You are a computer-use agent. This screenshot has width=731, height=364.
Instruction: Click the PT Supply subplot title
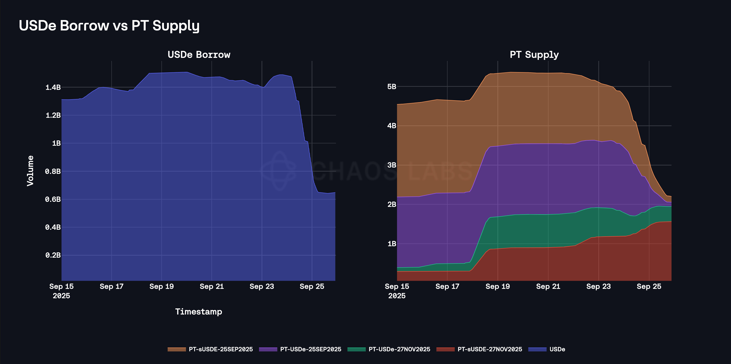pyautogui.click(x=534, y=54)
